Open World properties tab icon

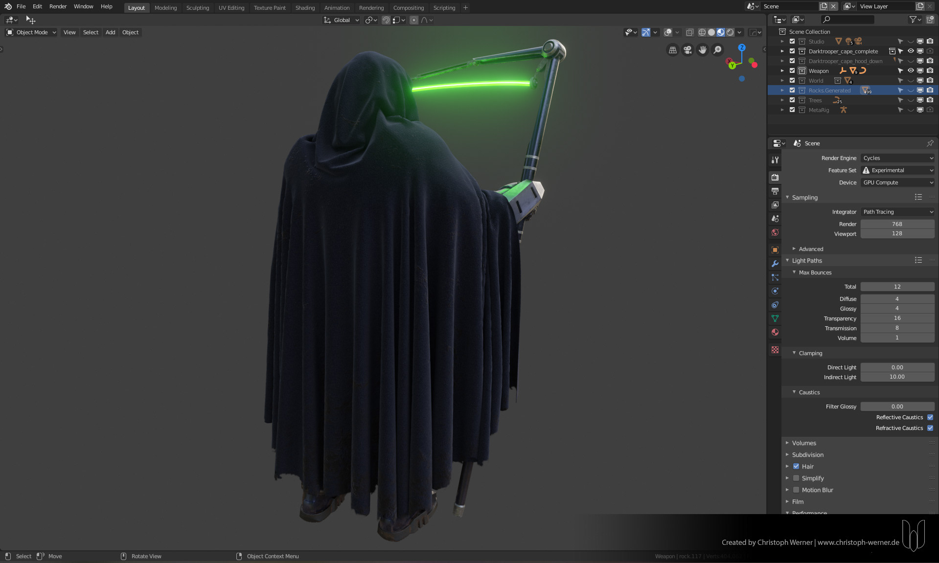pyautogui.click(x=775, y=232)
